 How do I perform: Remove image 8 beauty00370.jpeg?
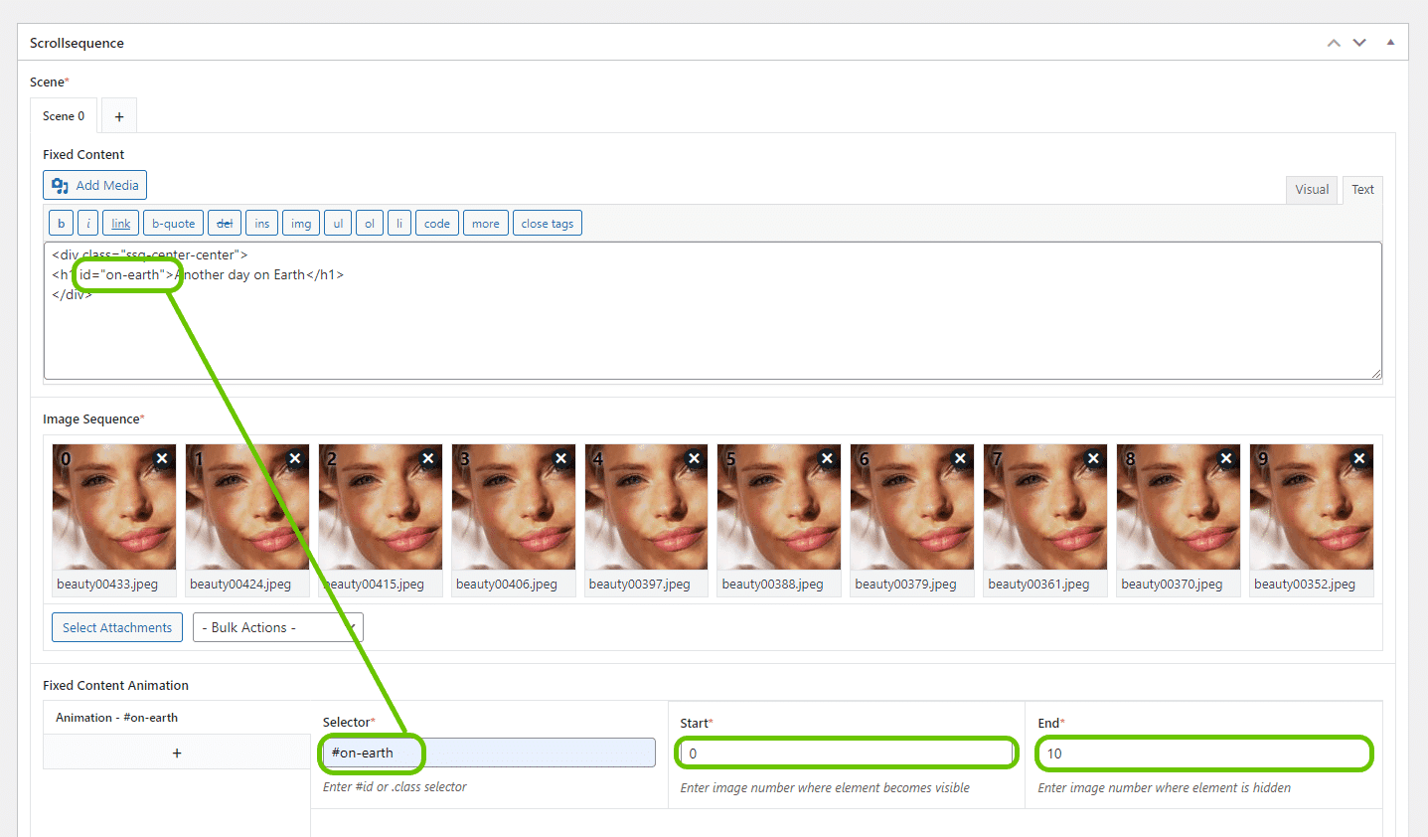1226,458
